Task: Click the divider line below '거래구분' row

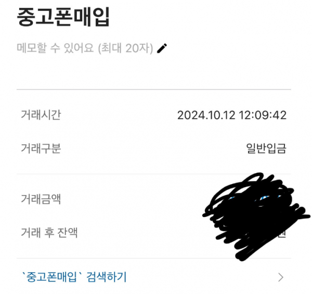Action: 154,174
